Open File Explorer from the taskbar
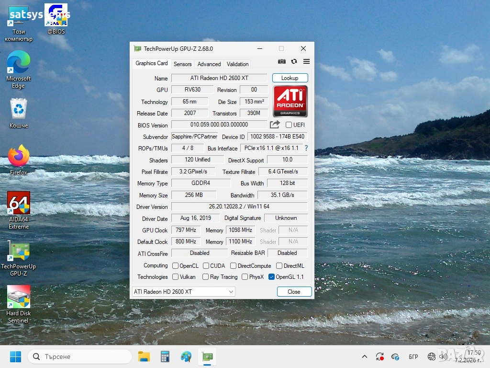This screenshot has width=490, height=368. tap(144, 356)
